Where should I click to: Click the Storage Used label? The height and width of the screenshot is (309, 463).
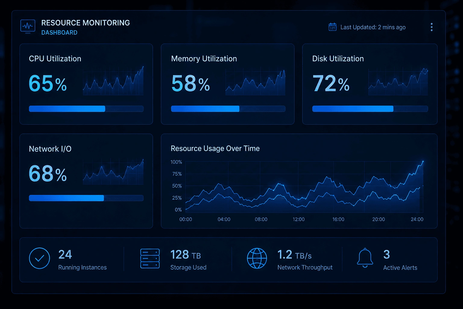[x=188, y=267]
